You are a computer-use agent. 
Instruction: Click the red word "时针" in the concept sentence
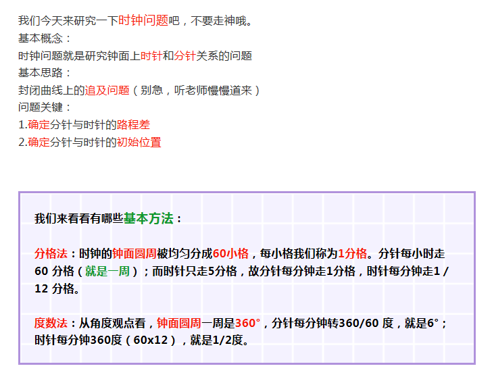point(151,56)
